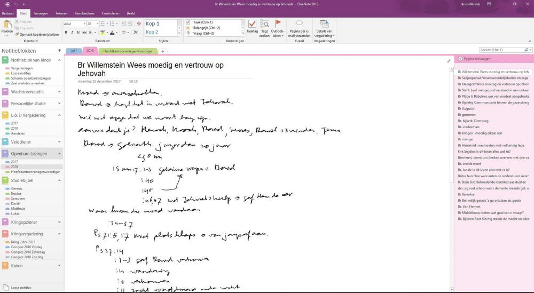Open Details van vergadering
The image size is (534, 293).
click(x=324, y=28)
